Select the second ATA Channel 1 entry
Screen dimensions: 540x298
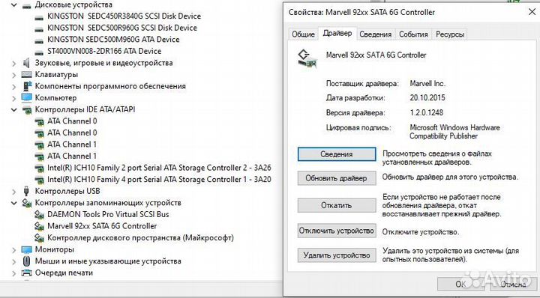[x=72, y=156]
